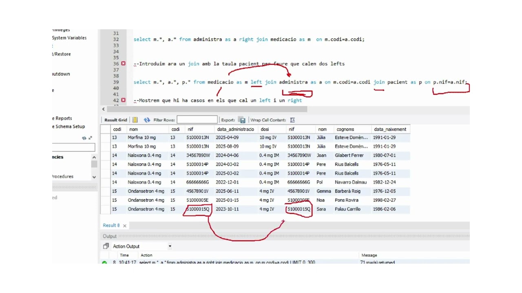Click editor line 32 select statement
Screen dimensions: 522x293
click(249, 39)
